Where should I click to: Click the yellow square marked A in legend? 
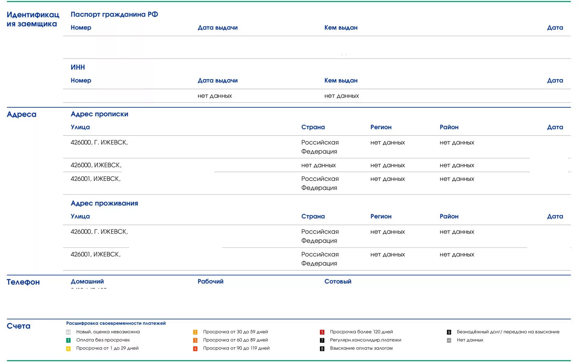pyautogui.click(x=68, y=349)
